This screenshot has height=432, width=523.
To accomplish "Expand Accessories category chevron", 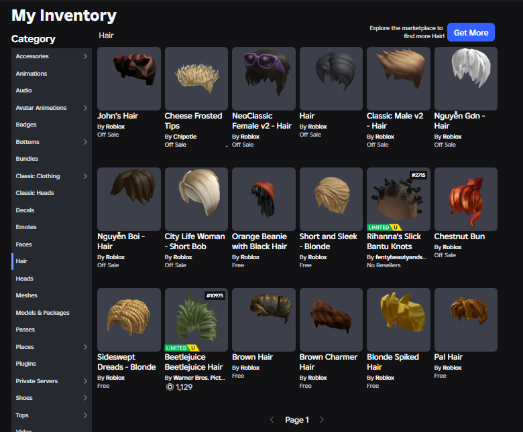I will point(85,56).
